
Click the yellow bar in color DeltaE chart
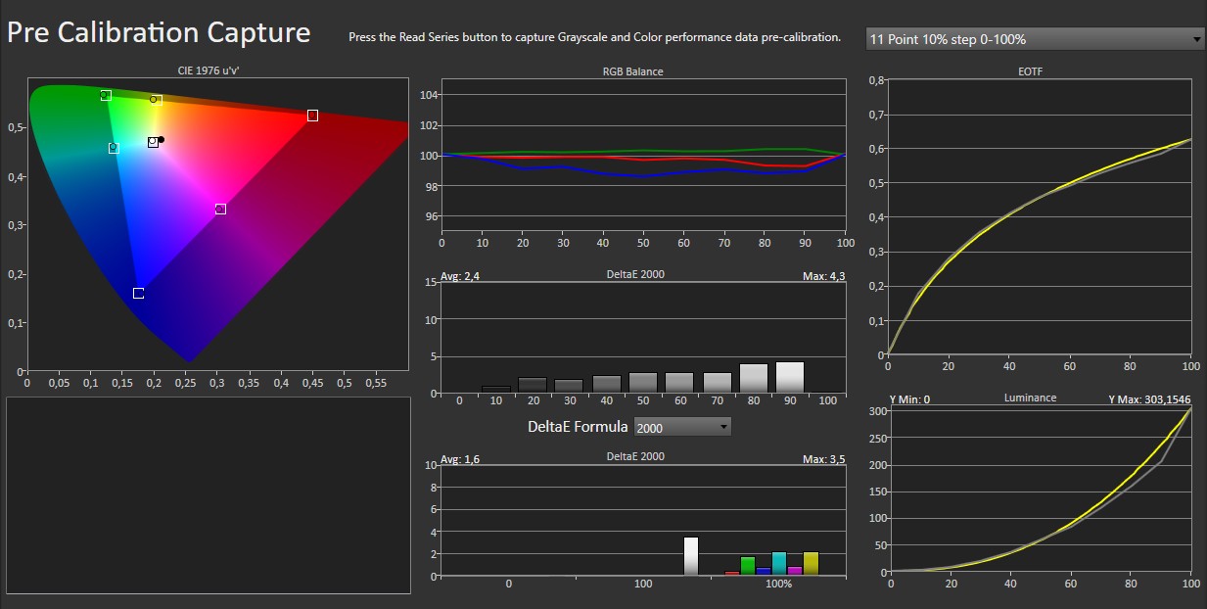tap(811, 563)
